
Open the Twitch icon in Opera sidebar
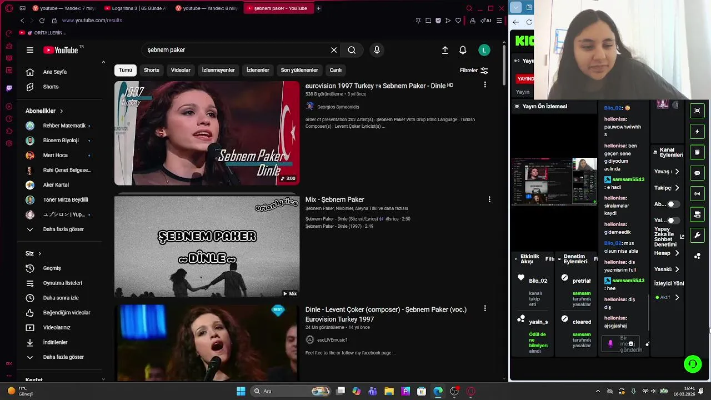click(x=9, y=88)
